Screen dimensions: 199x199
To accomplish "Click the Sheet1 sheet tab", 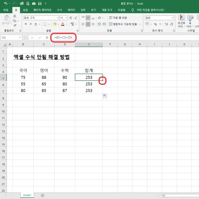I will (x=27, y=195).
